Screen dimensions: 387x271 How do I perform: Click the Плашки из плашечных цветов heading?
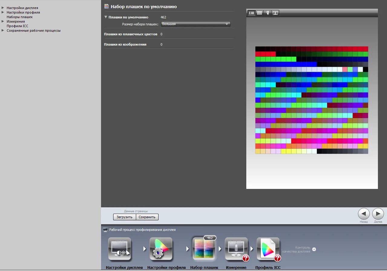point(131,34)
